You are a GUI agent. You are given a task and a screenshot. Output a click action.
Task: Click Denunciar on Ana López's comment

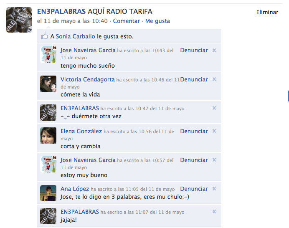point(194,189)
